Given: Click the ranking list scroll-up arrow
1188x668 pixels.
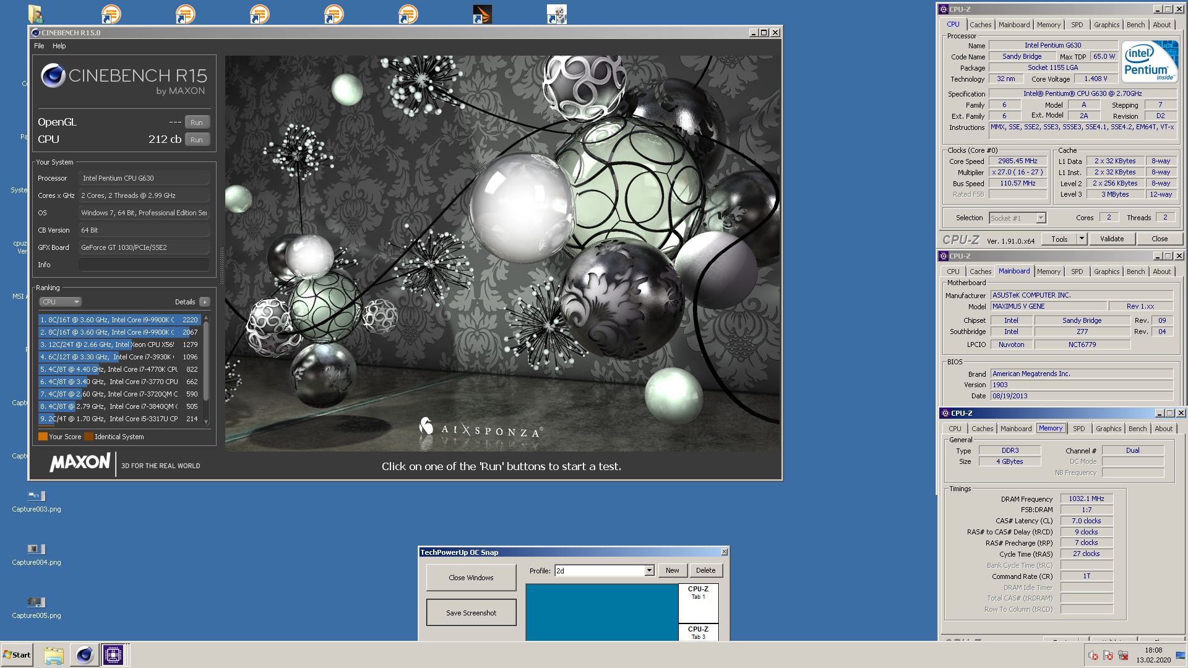Looking at the screenshot, I should coord(206,317).
